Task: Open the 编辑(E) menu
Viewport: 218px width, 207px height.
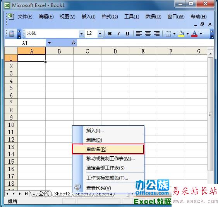Action: tap(46, 17)
